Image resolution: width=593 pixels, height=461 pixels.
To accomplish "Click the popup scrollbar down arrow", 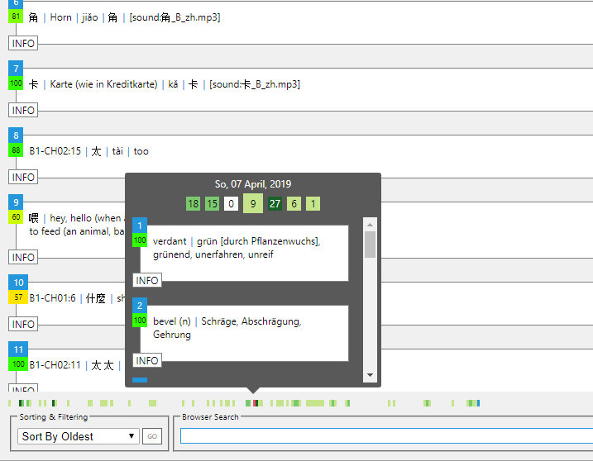I will point(370,375).
